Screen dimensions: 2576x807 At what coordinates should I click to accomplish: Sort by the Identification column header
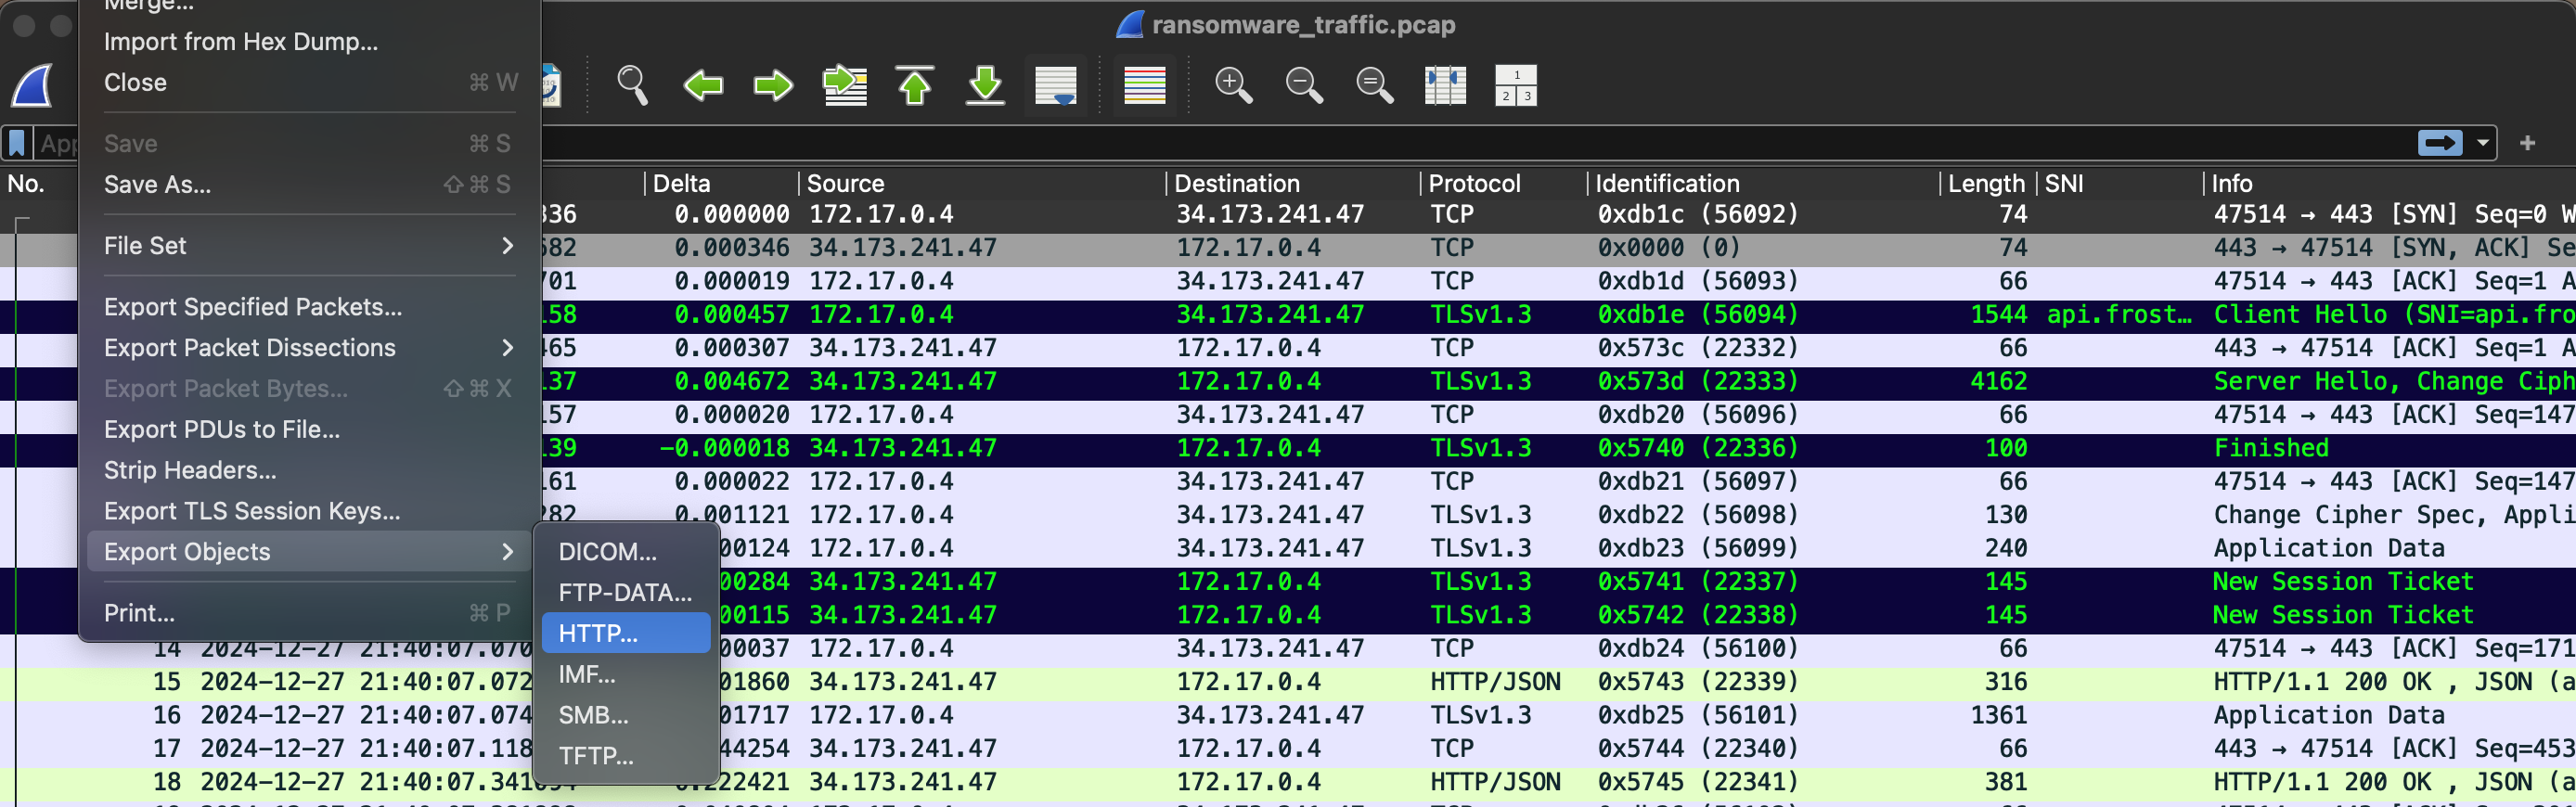1764,183
